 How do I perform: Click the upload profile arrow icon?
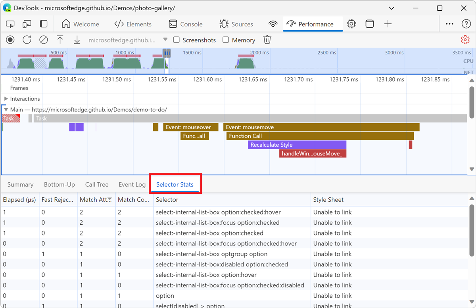(60, 40)
